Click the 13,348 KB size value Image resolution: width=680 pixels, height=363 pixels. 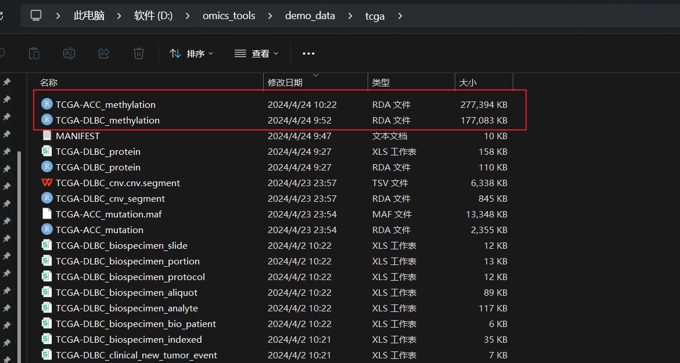pos(486,214)
